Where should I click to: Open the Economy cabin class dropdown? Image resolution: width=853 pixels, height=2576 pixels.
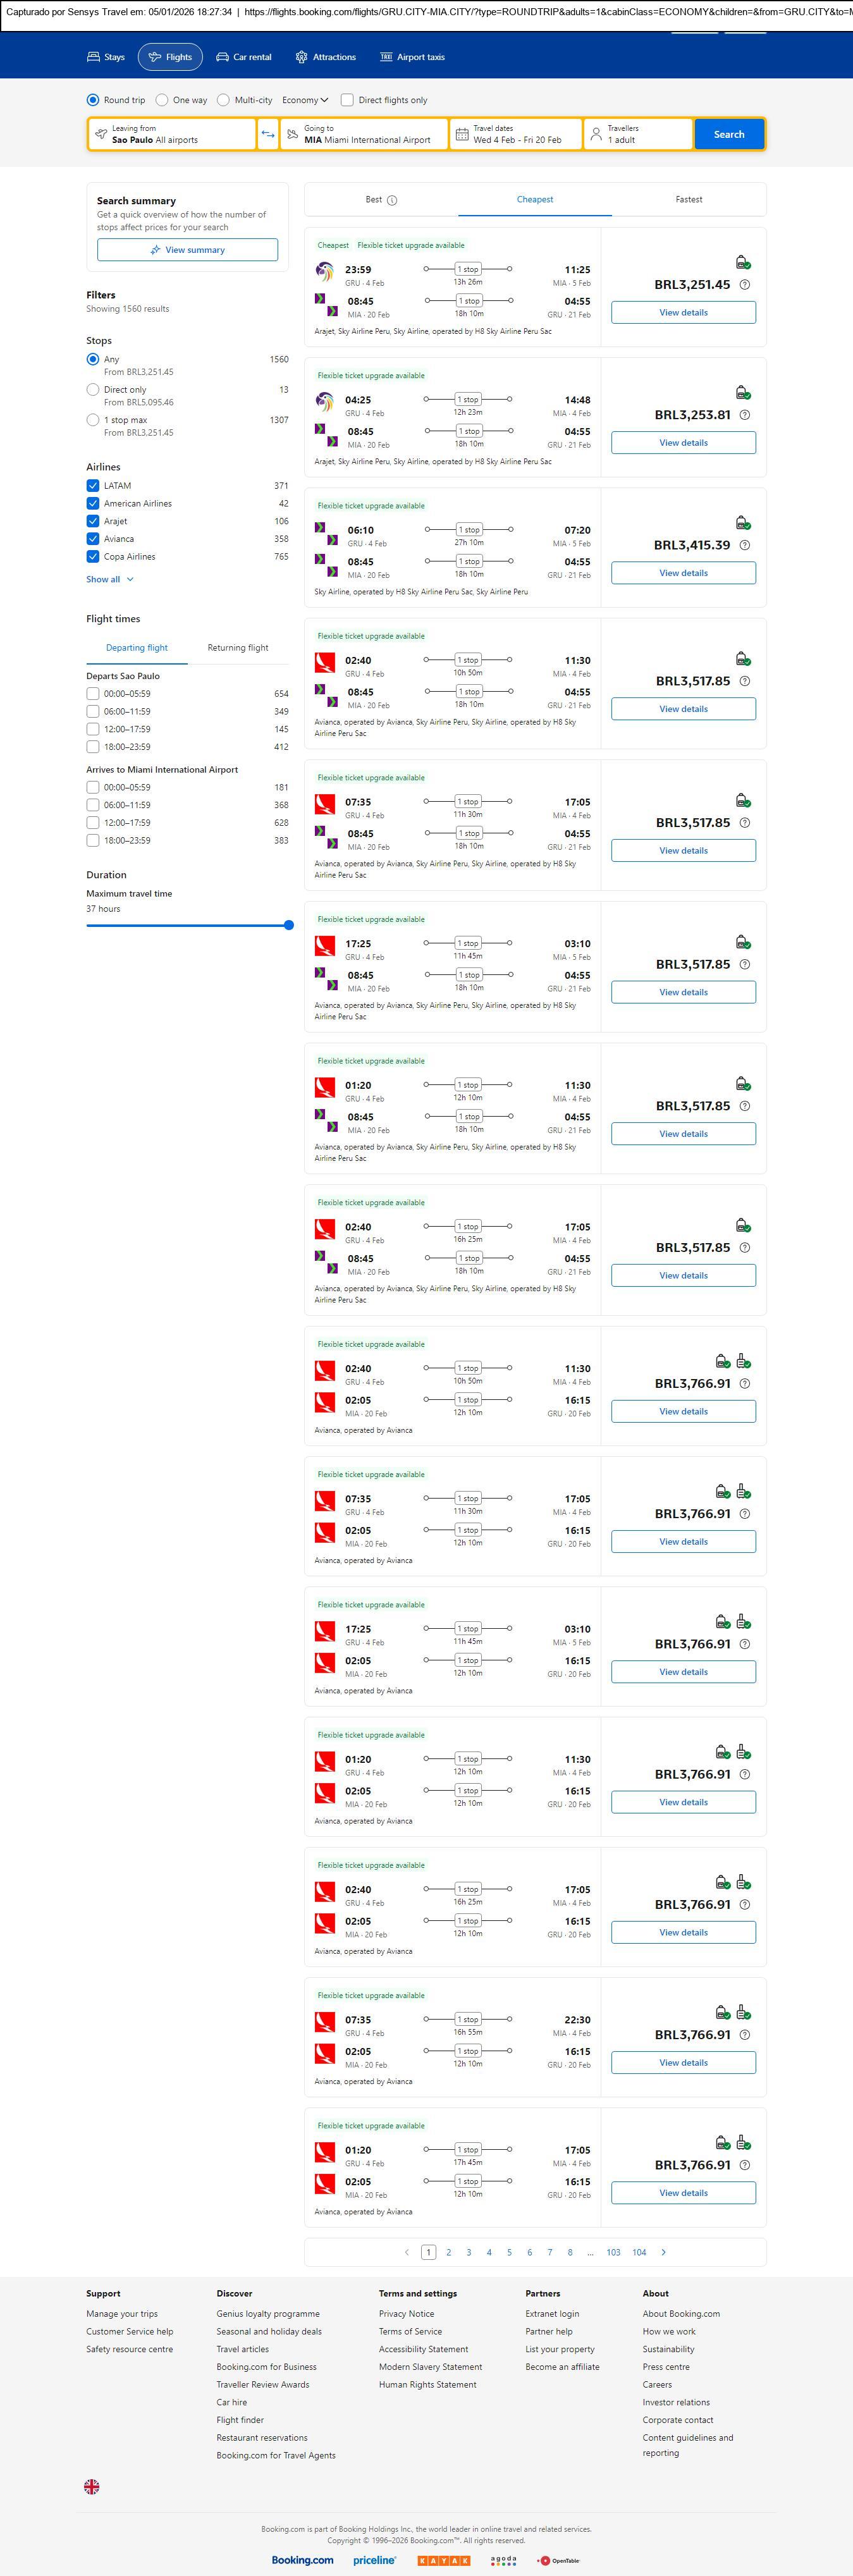click(x=305, y=100)
